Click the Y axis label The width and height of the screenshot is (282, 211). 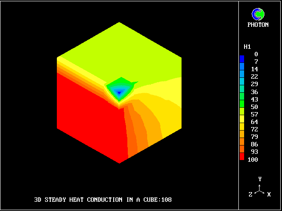(x=260, y=179)
